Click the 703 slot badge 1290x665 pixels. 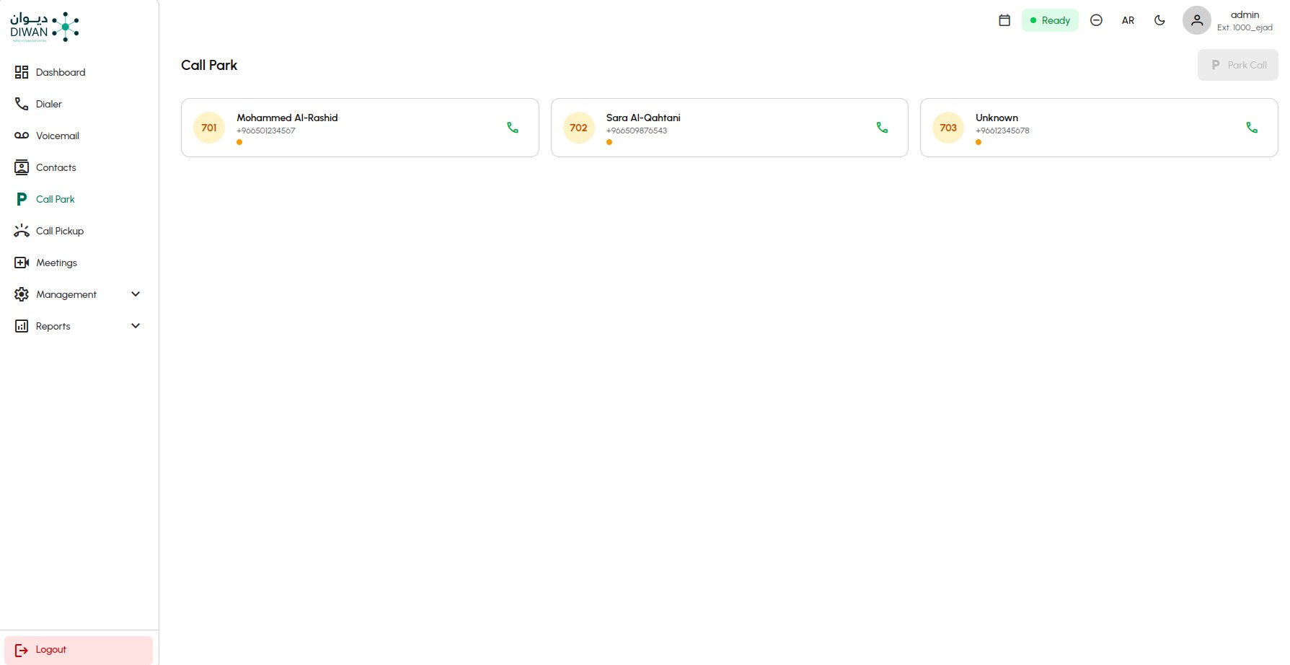coord(948,128)
